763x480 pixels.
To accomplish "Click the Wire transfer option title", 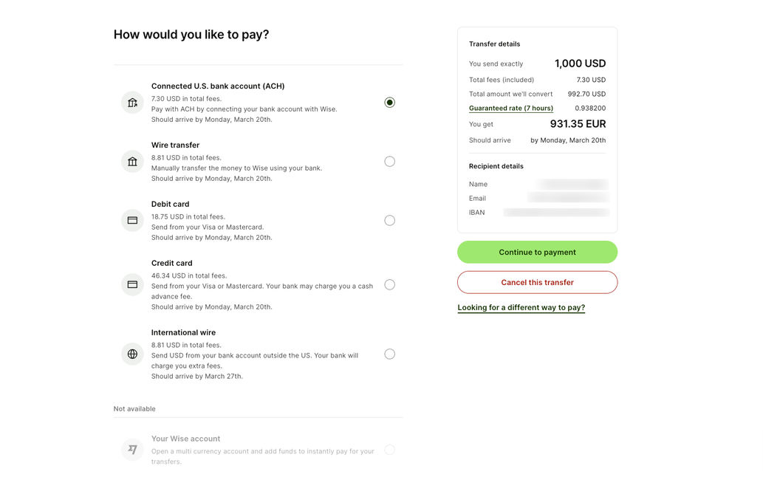I will (175, 145).
